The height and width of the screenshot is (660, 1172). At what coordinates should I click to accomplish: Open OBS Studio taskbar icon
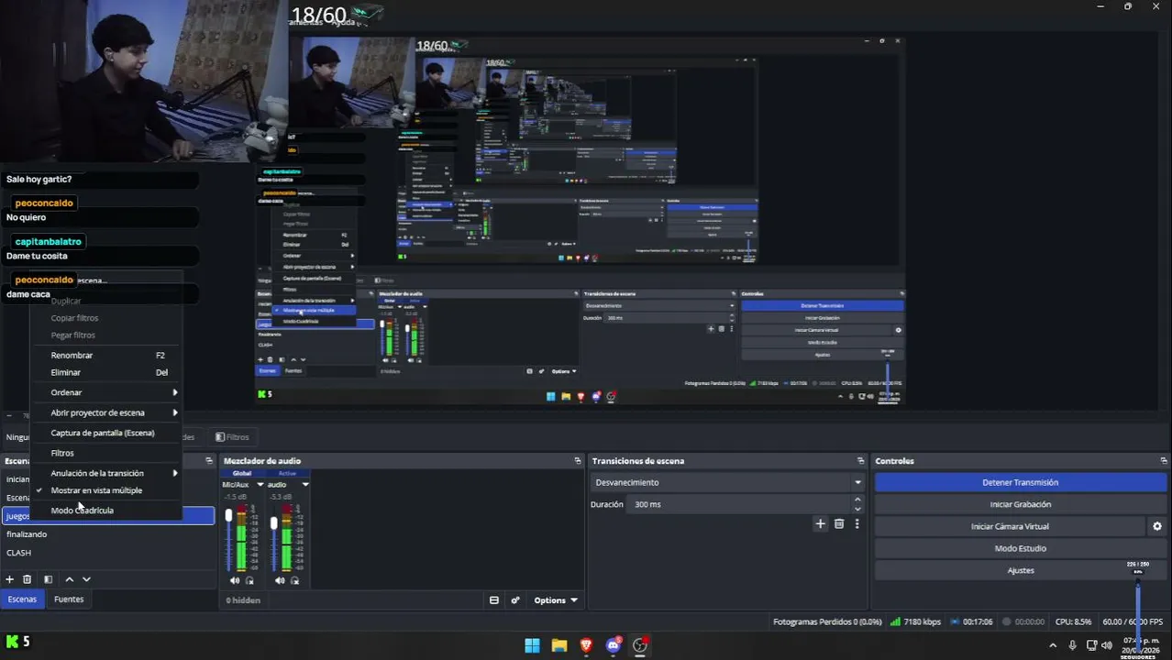point(640,645)
